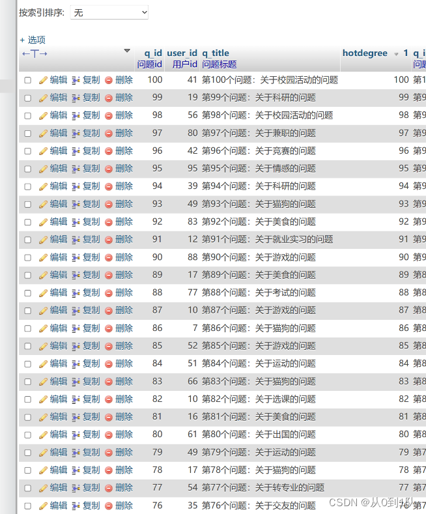Expand the + 选项 options section
426x514 pixels.
(x=33, y=40)
